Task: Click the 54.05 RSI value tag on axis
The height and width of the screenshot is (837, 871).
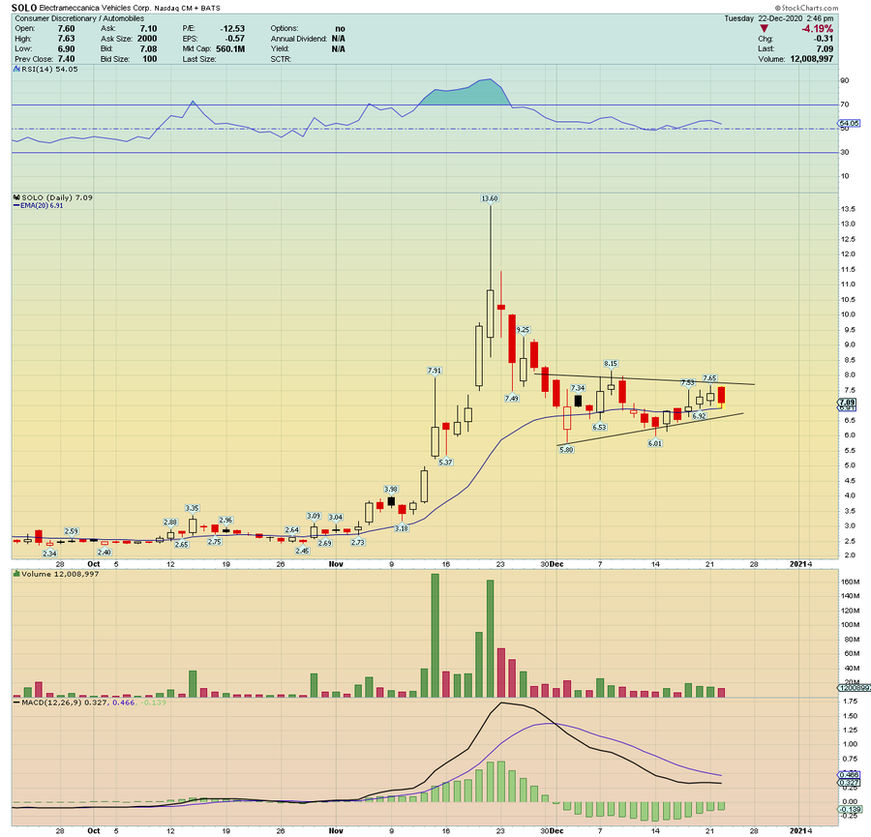Action: pyautogui.click(x=850, y=123)
